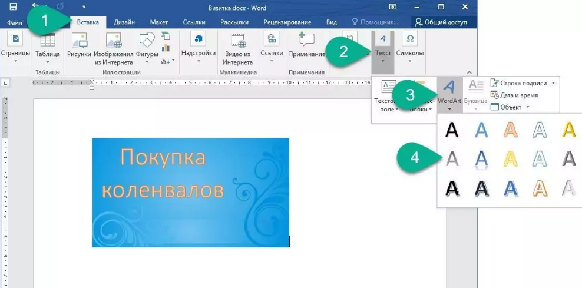This screenshot has height=288, width=582.
Task: Click Видео из Интернета button
Action: [x=238, y=48]
